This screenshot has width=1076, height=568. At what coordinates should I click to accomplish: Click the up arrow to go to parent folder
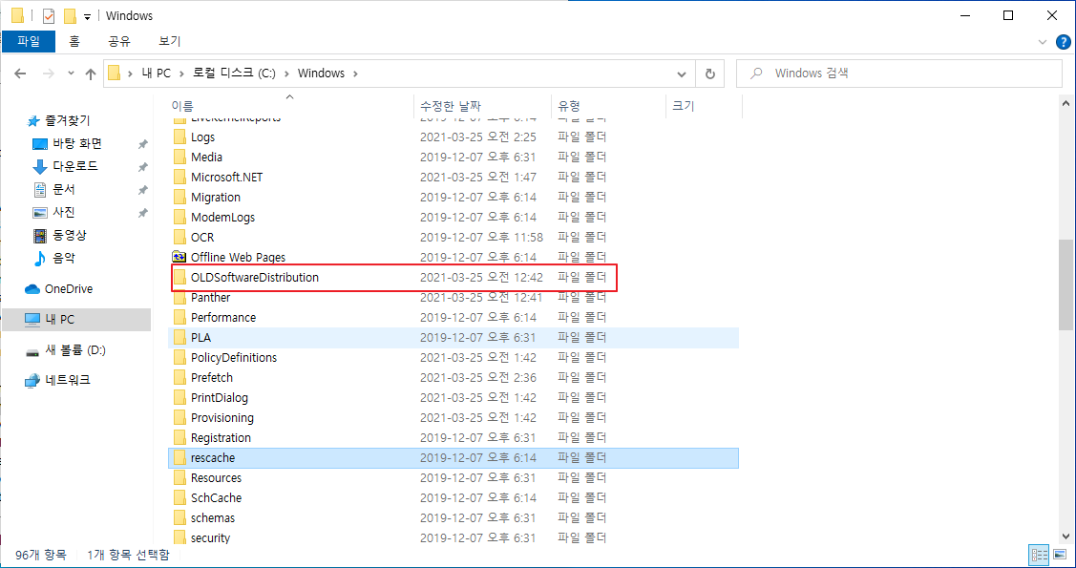[x=91, y=73]
